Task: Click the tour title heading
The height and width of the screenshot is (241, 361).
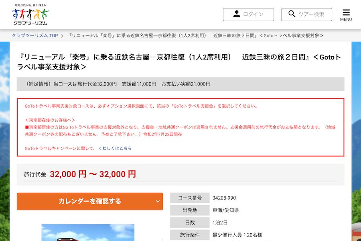Action: [x=179, y=62]
